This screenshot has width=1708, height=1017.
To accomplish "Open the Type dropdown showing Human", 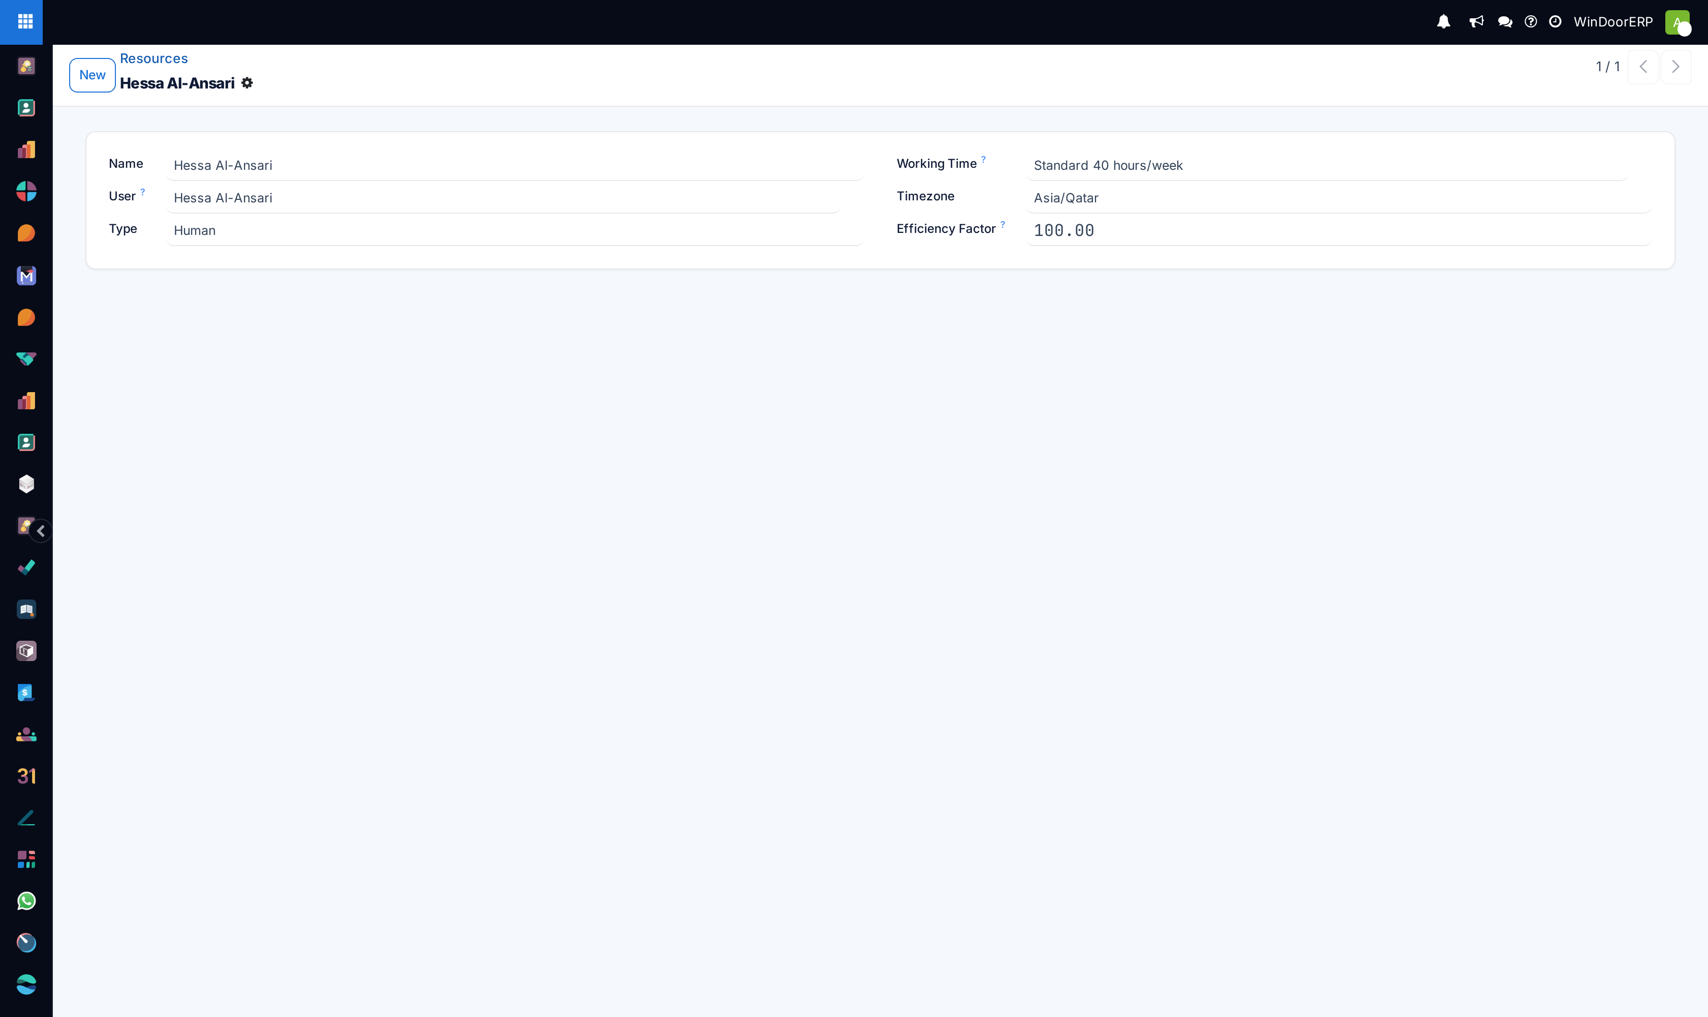I will (x=514, y=230).
